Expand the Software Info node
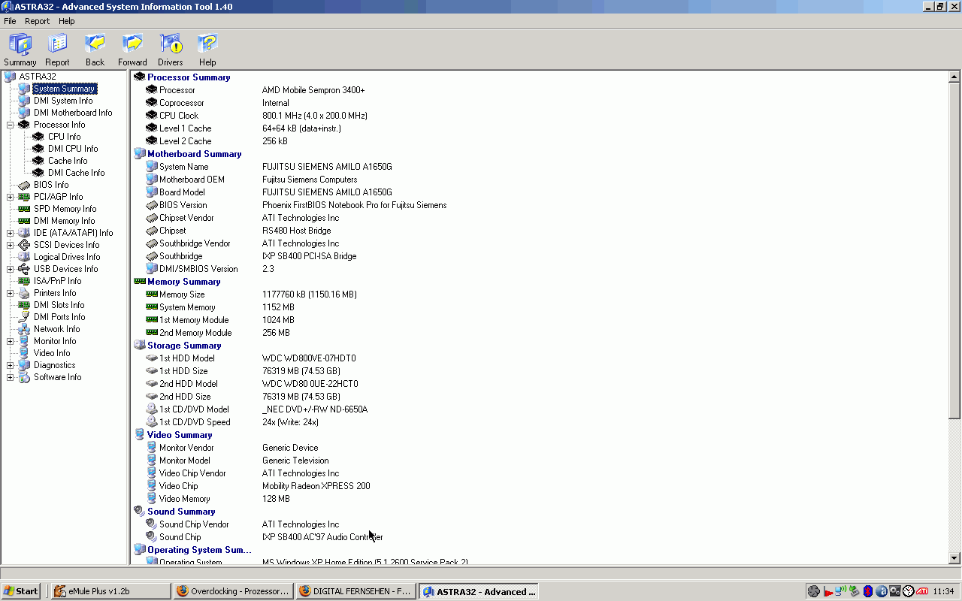 click(11, 377)
